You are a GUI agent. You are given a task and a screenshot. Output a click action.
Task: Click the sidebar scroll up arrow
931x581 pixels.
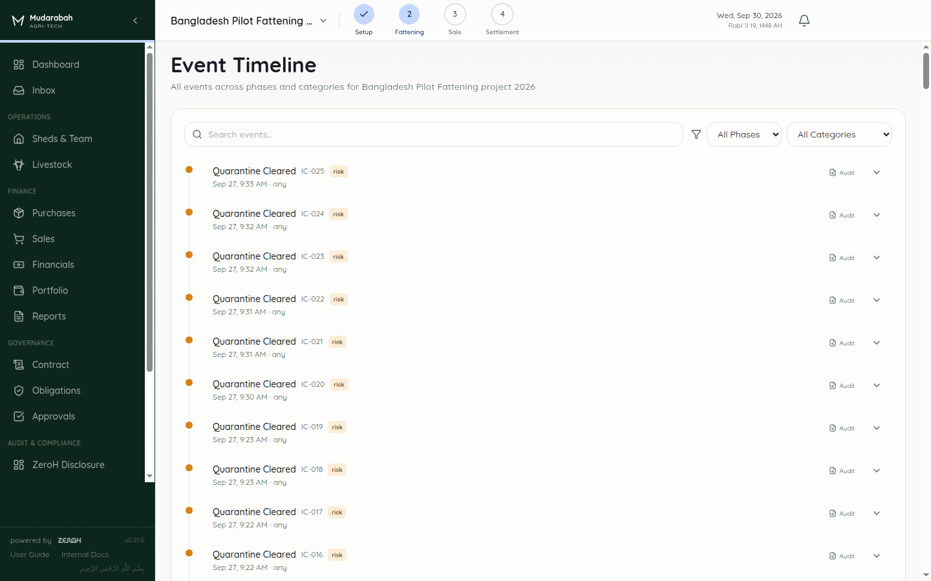point(149,46)
